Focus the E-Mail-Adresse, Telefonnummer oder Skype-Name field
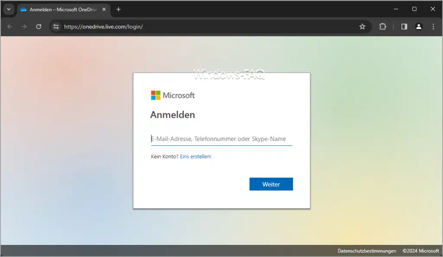This screenshot has width=443, height=257. click(x=221, y=139)
